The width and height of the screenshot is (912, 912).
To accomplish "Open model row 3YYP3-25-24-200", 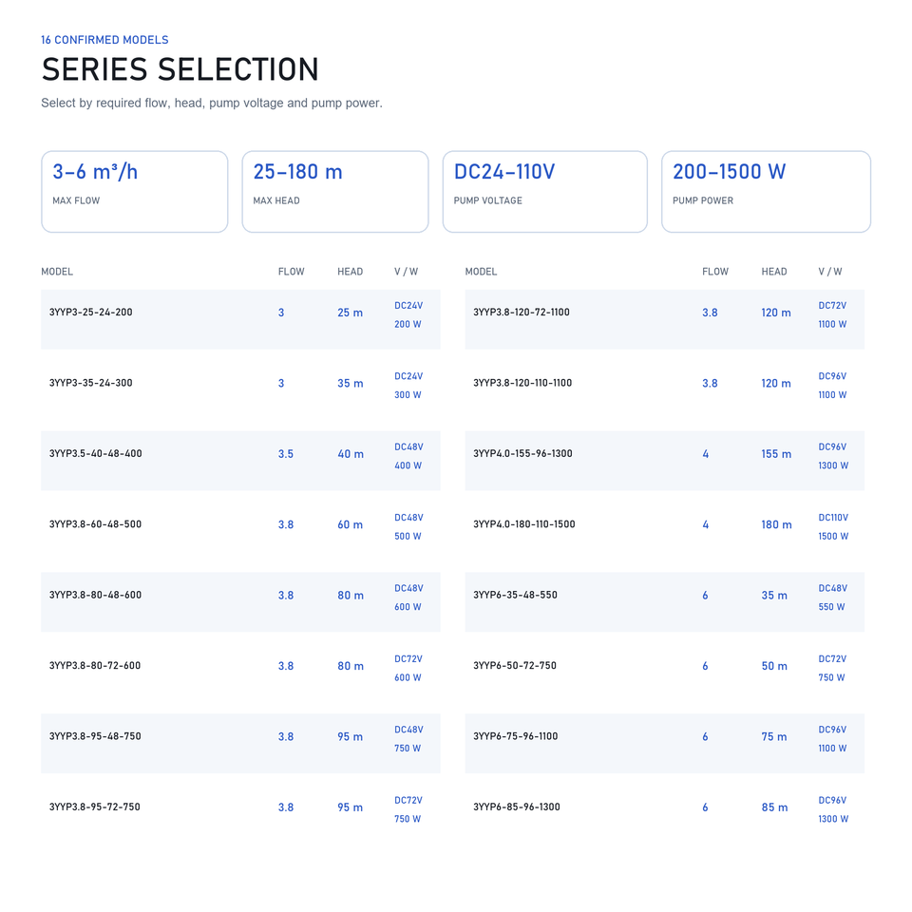I will pos(240,319).
